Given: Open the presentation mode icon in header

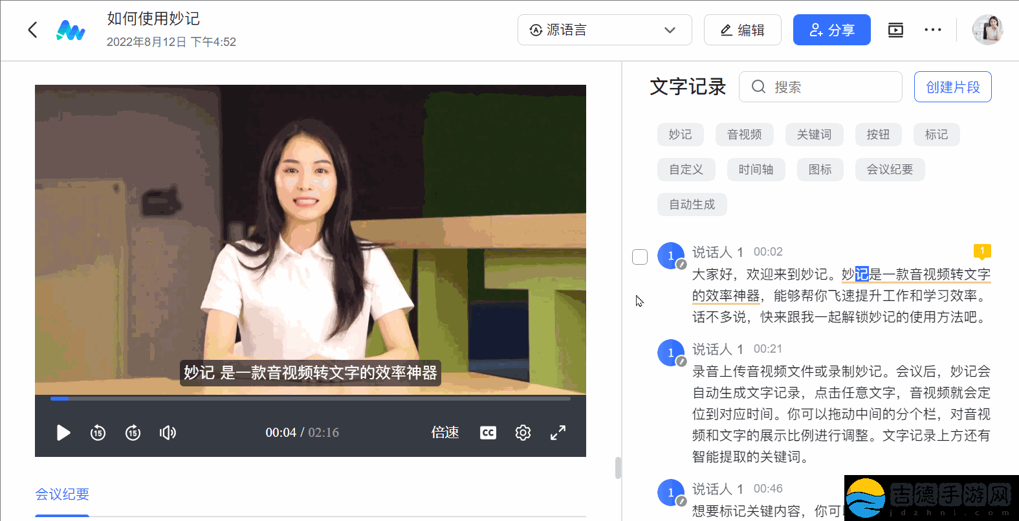Looking at the screenshot, I should point(895,30).
